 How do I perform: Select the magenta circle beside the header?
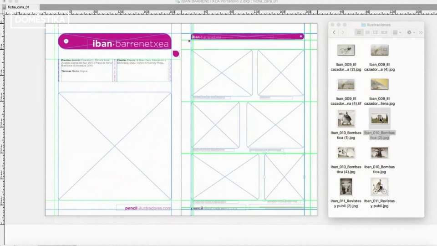[176, 54]
